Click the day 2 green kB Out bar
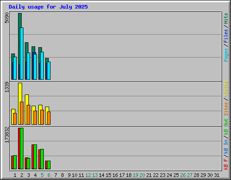Image resolution: width=231 pixels, height=180 pixels. tap(22, 148)
